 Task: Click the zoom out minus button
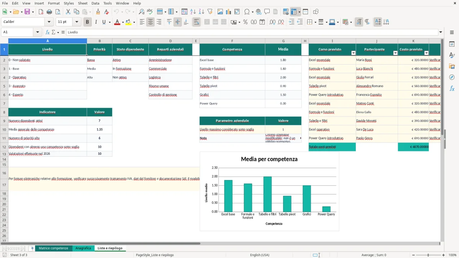coord(413,255)
